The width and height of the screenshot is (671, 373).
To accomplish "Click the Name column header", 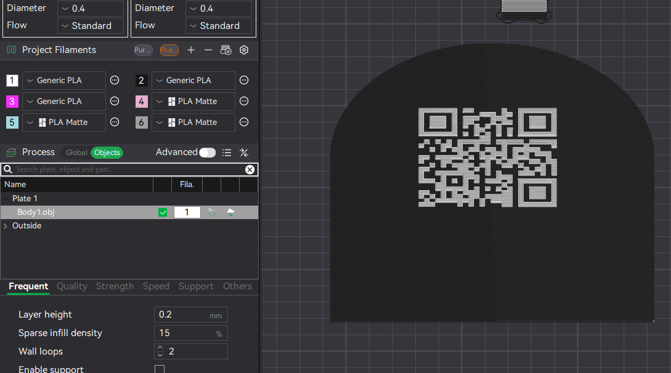I will coord(77,185).
